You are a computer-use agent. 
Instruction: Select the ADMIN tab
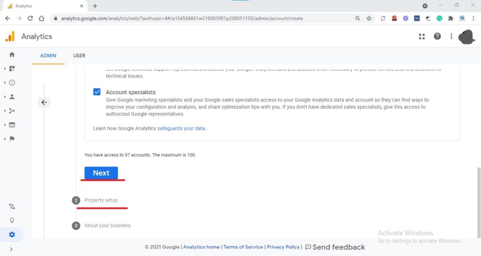(x=48, y=56)
